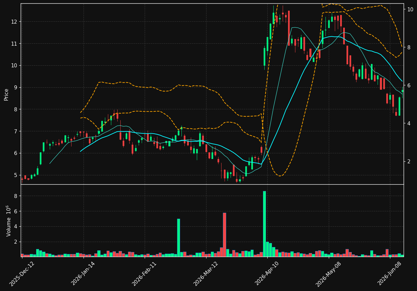Click the 2 tick on right-hand axis
The width and height of the screenshot is (417, 291).
[409, 161]
